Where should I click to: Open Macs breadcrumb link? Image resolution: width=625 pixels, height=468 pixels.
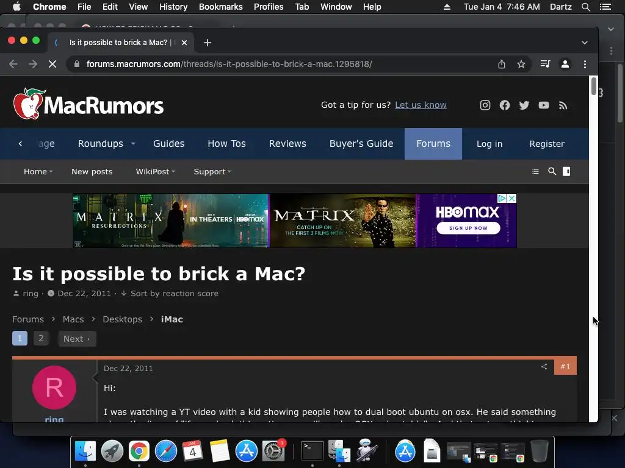tap(73, 319)
